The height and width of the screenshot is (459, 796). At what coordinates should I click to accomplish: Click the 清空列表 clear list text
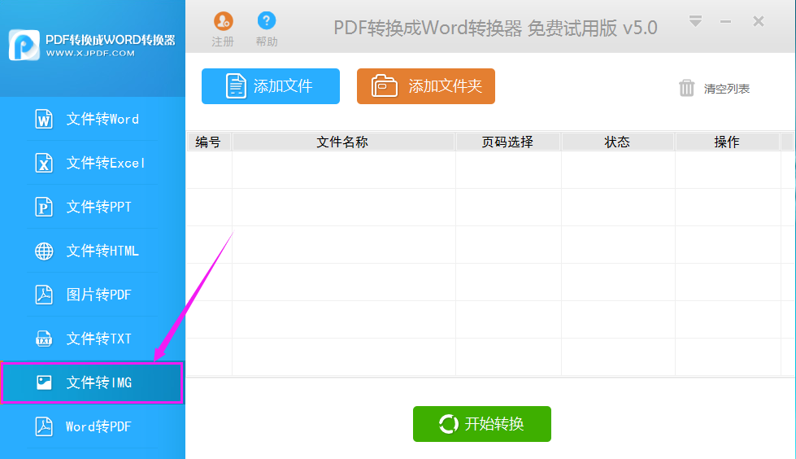[x=726, y=89]
